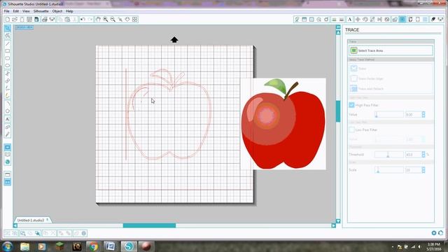Select the Knife tool in left toolbar
This screenshot has width=448, height=252.
pos(8,134)
